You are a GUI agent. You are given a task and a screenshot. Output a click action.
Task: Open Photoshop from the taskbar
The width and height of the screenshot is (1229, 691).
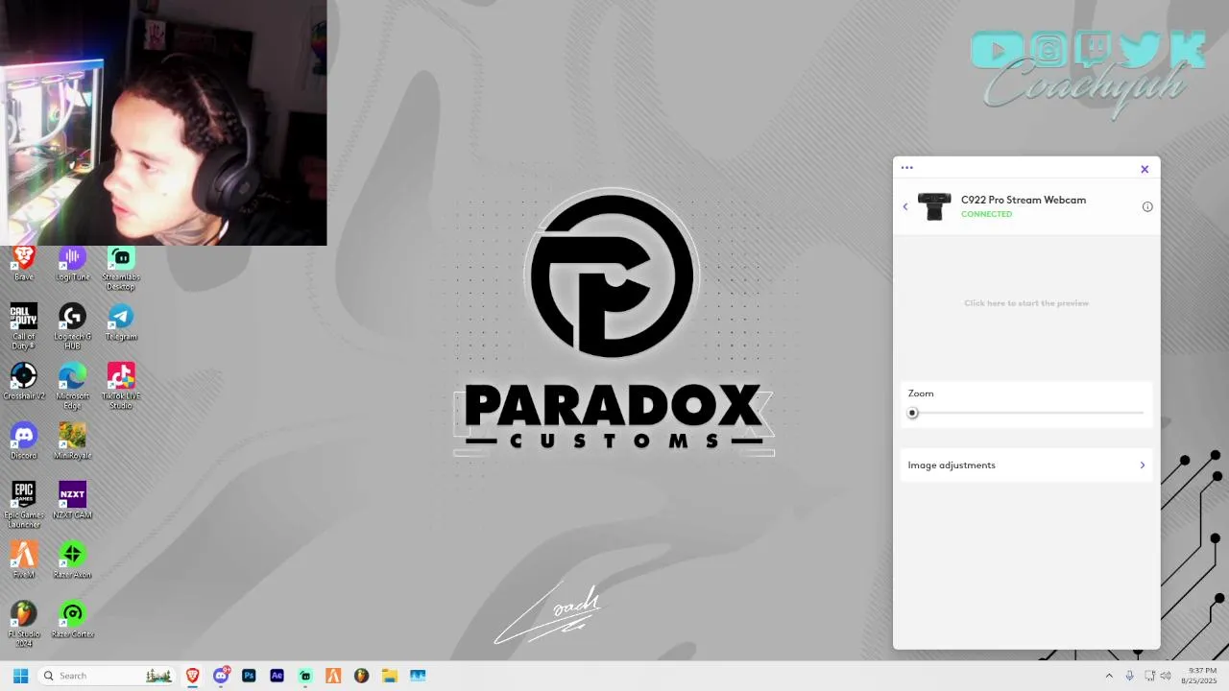(x=250, y=676)
